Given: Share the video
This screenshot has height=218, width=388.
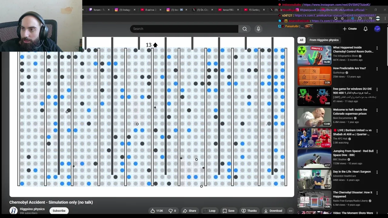Looking at the screenshot, I should pyautogui.click(x=189, y=211).
